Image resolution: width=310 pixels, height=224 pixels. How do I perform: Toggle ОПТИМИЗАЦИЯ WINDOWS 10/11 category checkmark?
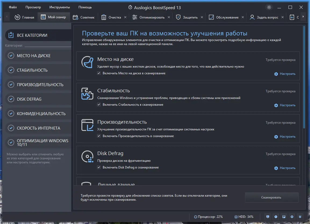tap(11, 142)
